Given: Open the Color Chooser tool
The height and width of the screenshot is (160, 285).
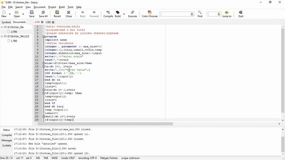Looking at the screenshot, I should (x=150, y=14).
